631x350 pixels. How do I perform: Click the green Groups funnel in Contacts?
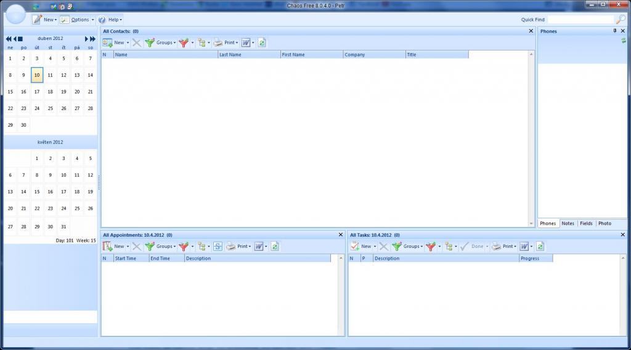point(150,42)
